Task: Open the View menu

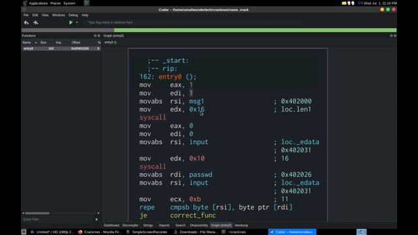Action: 45,15
